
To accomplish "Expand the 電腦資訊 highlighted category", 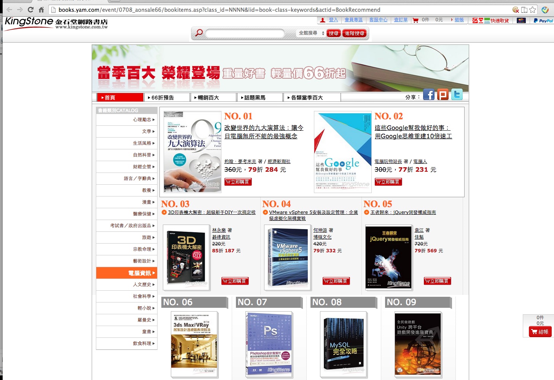I will pos(127,273).
